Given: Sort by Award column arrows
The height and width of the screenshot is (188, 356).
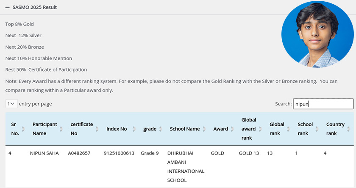Looking at the screenshot, I should pos(232,129).
